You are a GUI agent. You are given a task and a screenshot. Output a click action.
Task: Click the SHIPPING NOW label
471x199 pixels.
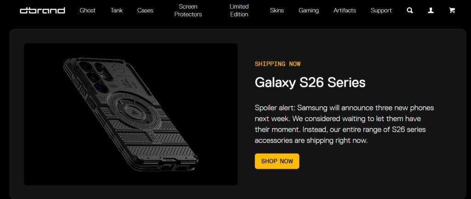[277, 64]
